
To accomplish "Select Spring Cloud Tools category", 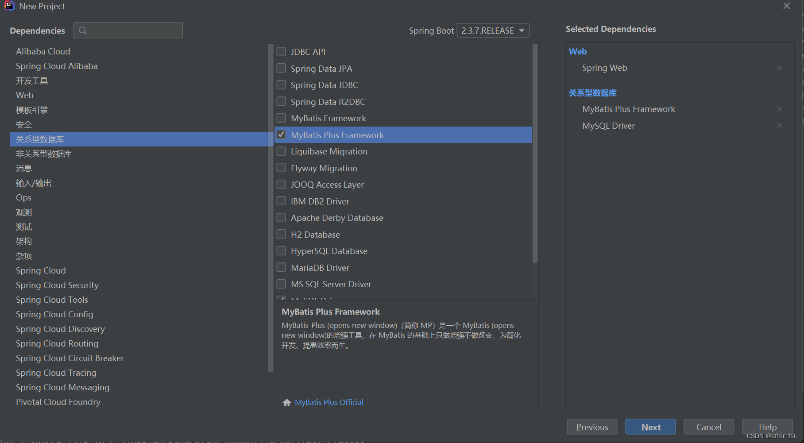I will [139, 300].
